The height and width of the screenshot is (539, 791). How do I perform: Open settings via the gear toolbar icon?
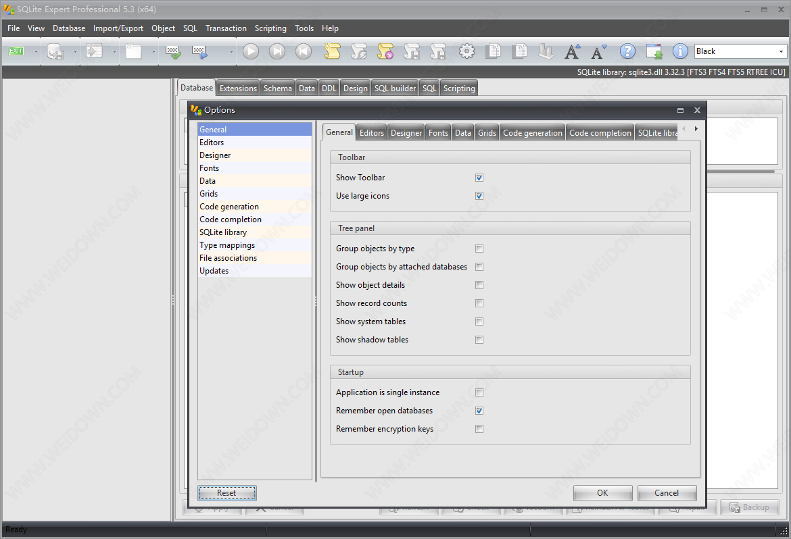466,51
